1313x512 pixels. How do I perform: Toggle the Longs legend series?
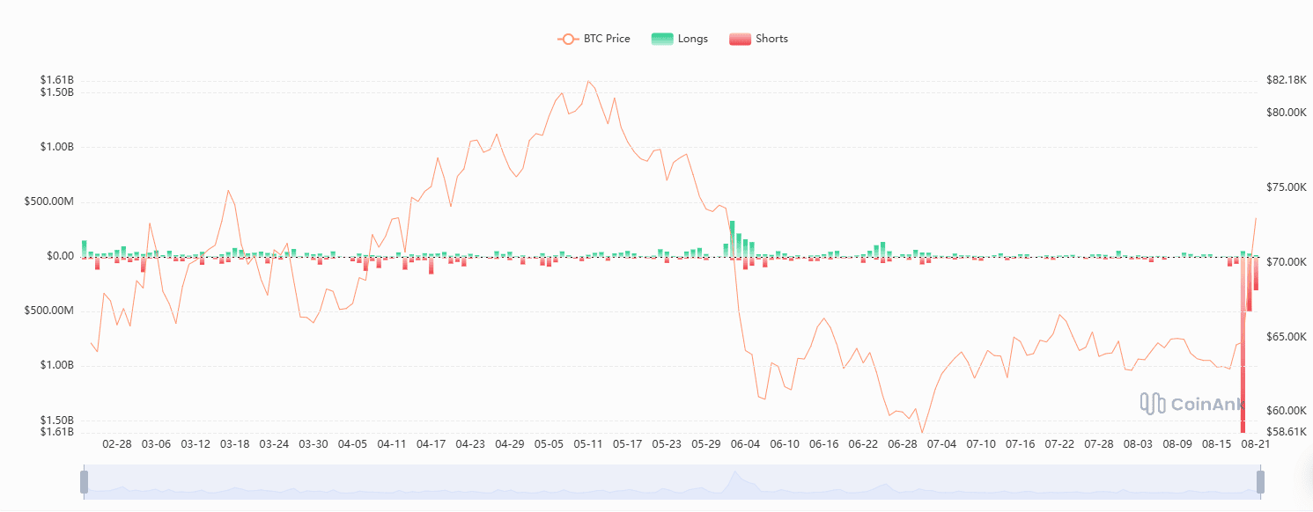(x=680, y=39)
